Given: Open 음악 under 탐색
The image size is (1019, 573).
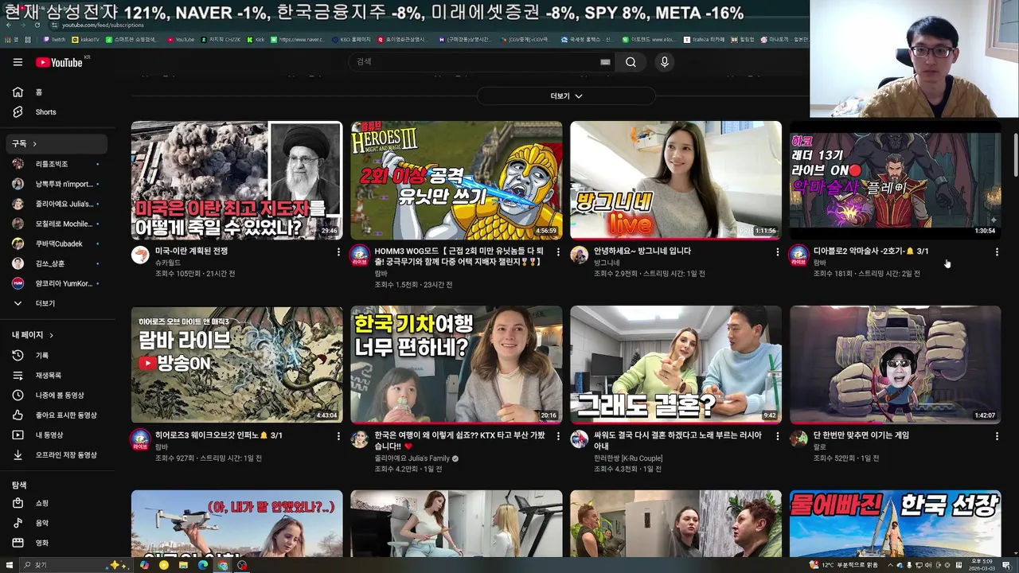Looking at the screenshot, I should point(56,523).
